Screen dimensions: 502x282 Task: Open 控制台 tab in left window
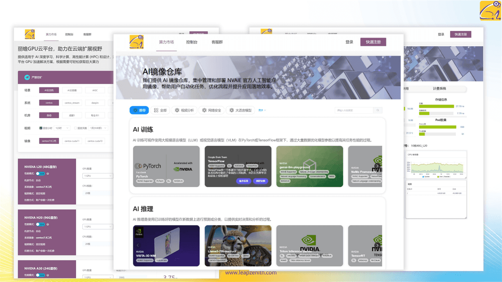(69, 34)
